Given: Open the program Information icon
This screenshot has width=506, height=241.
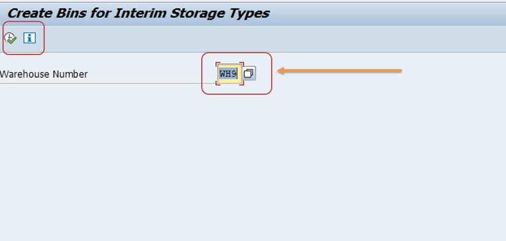Looking at the screenshot, I should (29, 38).
